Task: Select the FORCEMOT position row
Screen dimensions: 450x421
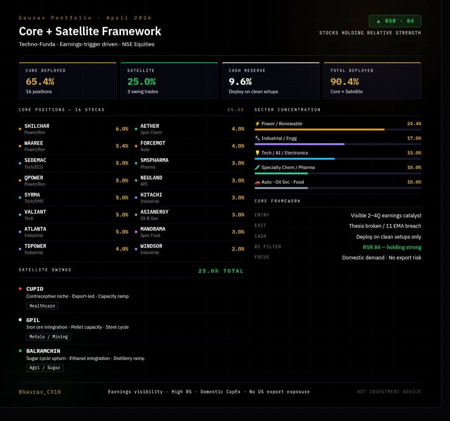Action: tap(190, 146)
